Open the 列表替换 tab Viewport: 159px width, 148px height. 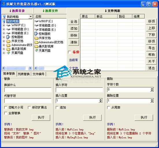(24, 74)
